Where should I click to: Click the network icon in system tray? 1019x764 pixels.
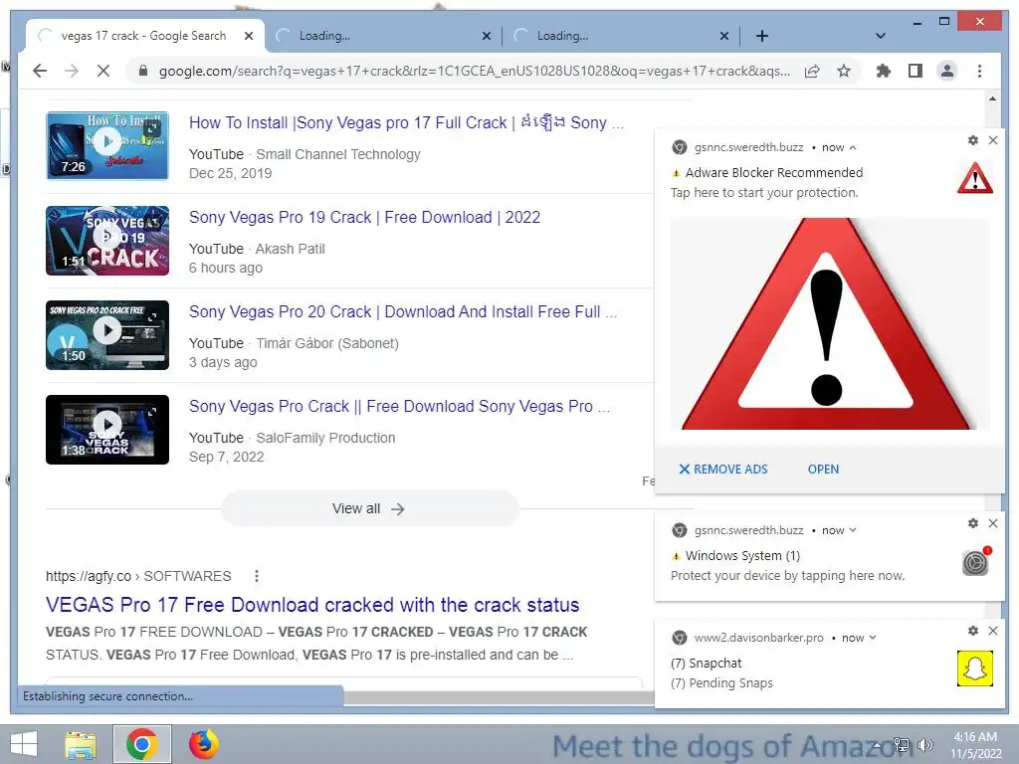[x=902, y=745]
